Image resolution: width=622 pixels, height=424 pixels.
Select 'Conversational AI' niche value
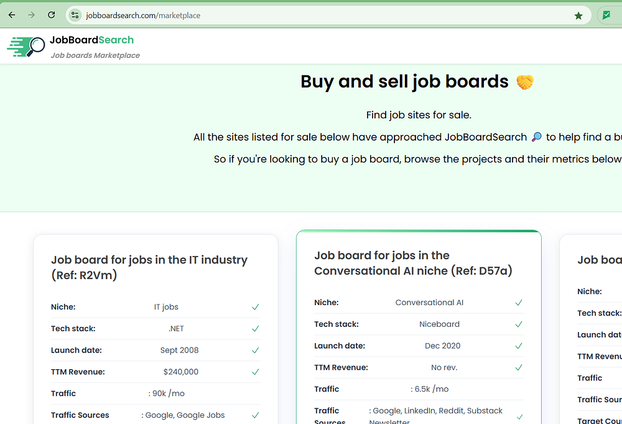[429, 303]
